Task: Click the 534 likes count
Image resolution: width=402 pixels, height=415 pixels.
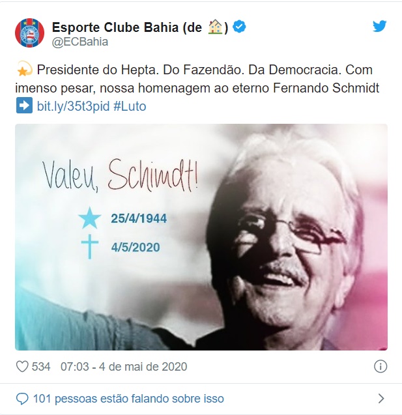Action: tap(41, 367)
